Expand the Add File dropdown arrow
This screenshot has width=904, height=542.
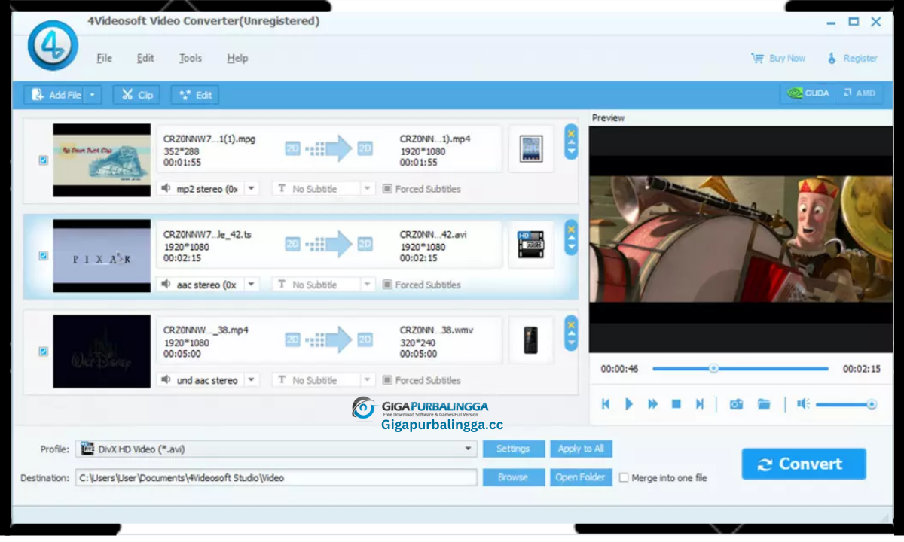[x=93, y=95]
